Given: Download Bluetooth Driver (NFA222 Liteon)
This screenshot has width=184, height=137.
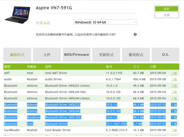Looking at the screenshot, I should pos(174,86).
